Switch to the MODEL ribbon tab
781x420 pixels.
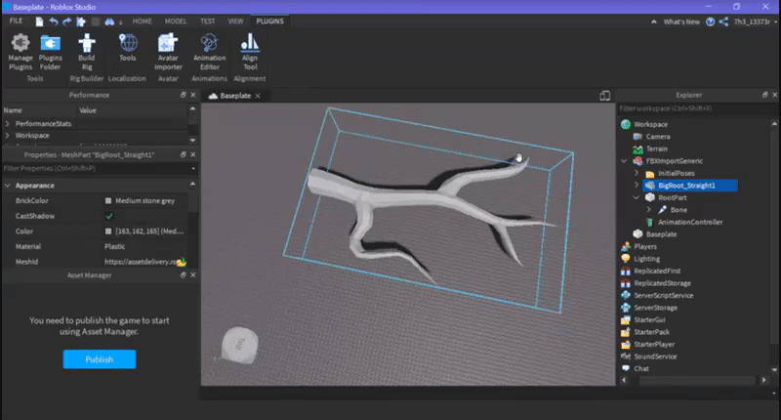click(x=178, y=21)
